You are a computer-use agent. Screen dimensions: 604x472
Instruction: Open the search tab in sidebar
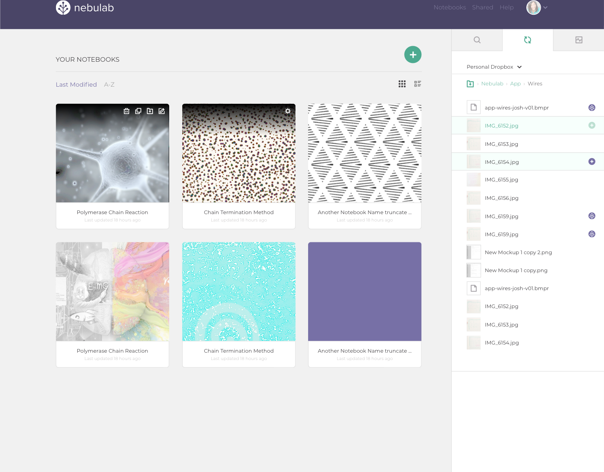pos(477,40)
